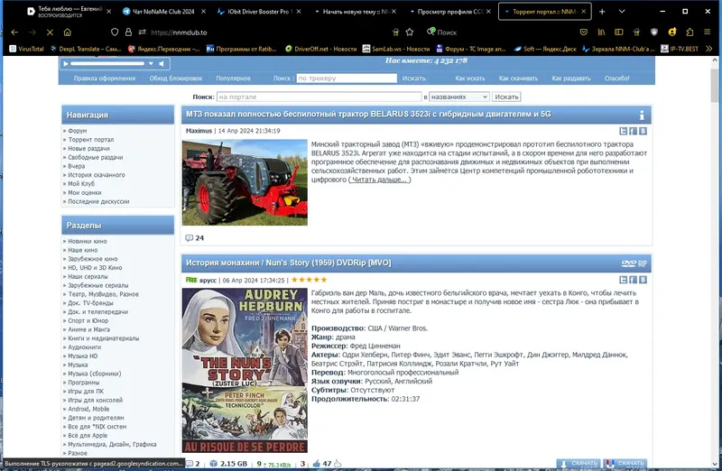Open The Nun's Story poster image
Viewport: 722px width, 471px height.
pyautogui.click(x=245, y=371)
